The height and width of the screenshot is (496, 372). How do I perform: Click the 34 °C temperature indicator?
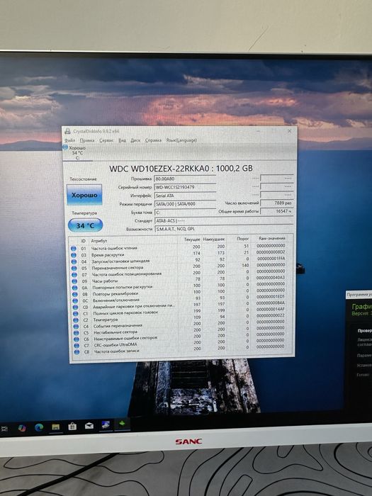86,225
